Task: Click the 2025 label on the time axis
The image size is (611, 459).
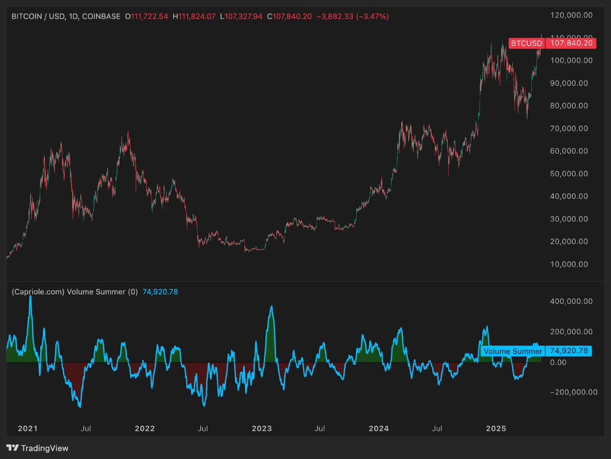Action: click(x=496, y=428)
